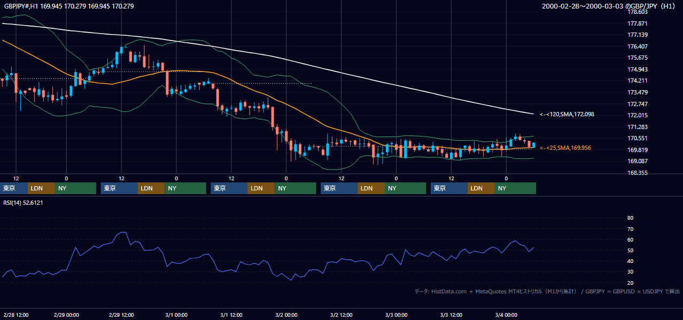Click the last NY session block
Viewport: 683px width, 320px height.
tap(515, 188)
